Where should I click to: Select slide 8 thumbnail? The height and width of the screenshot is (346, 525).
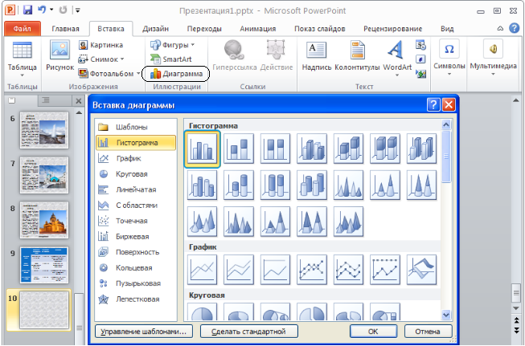[x=44, y=220]
